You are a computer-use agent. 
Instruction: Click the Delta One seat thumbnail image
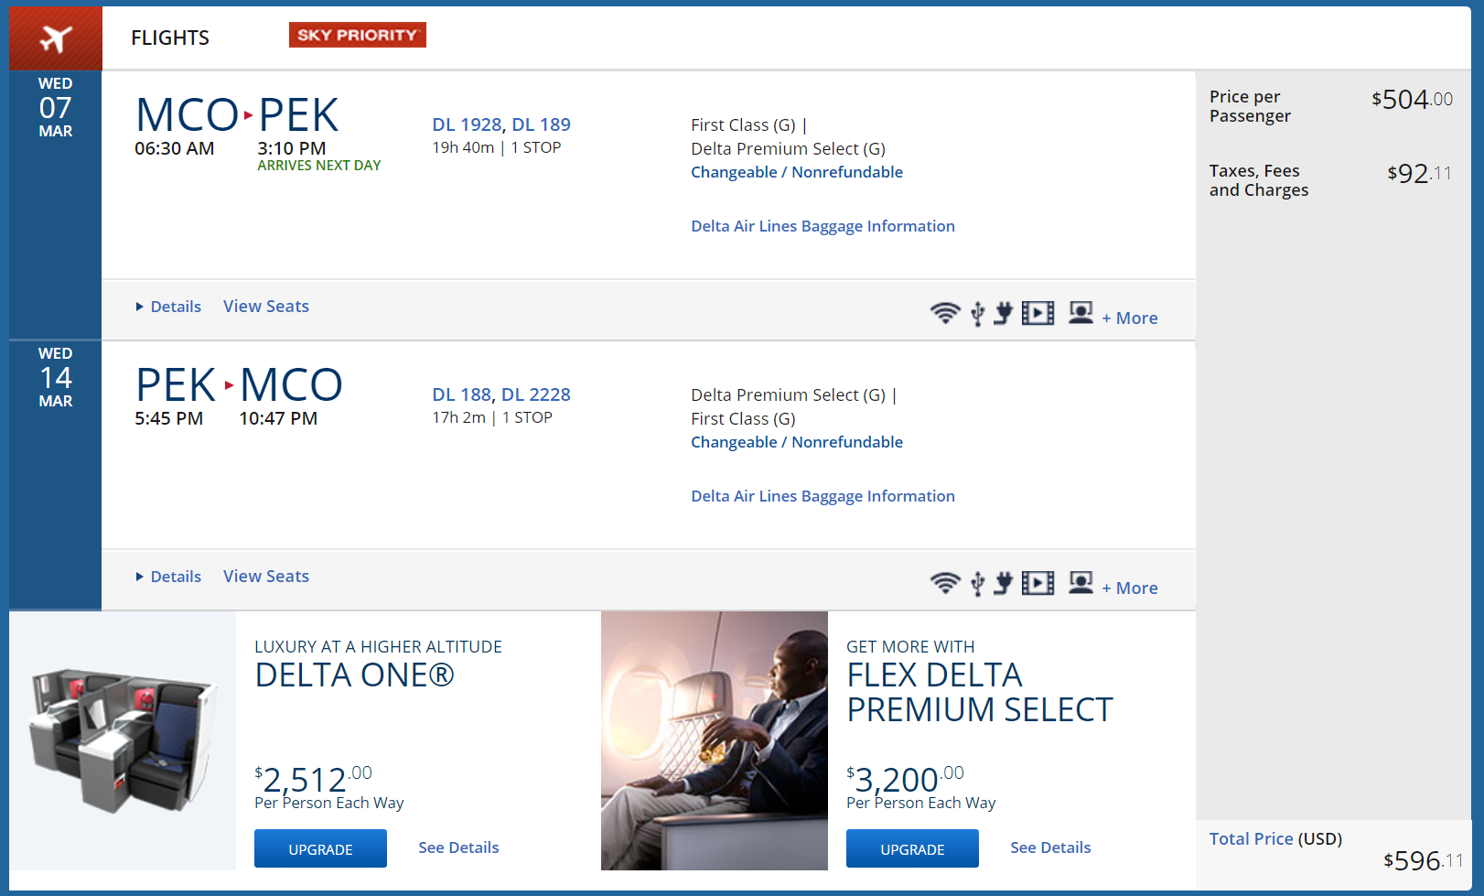(123, 741)
